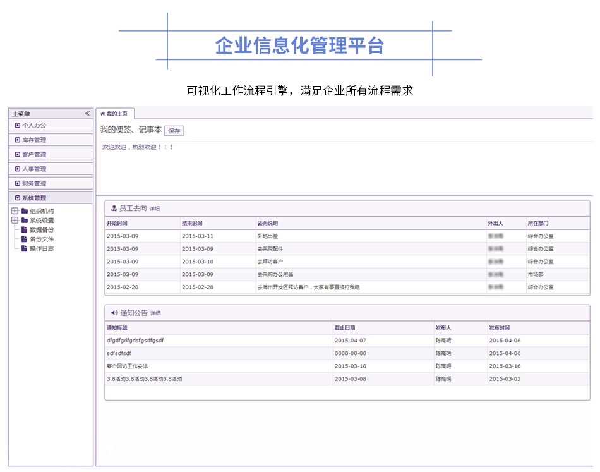Click deadline 2015-03-18 cell

(350, 366)
